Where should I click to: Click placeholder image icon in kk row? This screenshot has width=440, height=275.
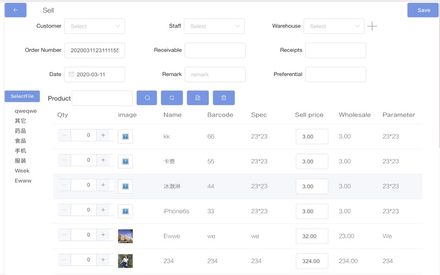pos(125,136)
